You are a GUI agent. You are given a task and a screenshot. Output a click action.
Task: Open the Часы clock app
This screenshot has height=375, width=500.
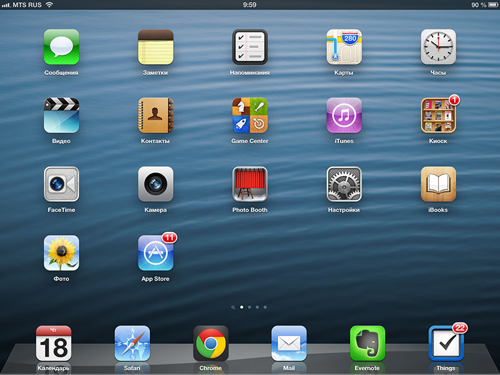click(x=438, y=47)
